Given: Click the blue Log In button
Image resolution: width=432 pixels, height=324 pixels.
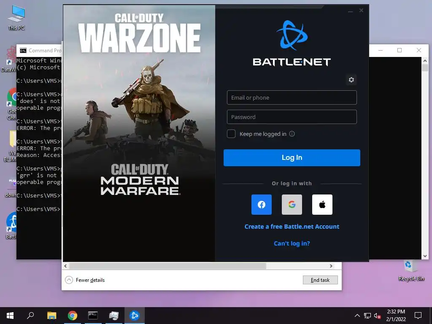Looking at the screenshot, I should [292, 158].
